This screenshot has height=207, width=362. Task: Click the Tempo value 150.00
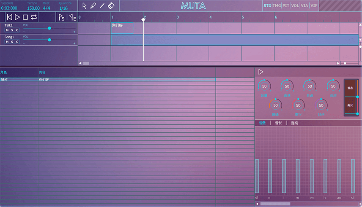click(x=33, y=8)
